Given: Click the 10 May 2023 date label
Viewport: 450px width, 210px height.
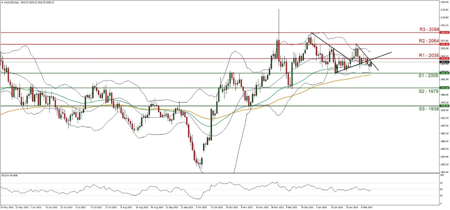Looking at the screenshot, I should click(7, 207).
